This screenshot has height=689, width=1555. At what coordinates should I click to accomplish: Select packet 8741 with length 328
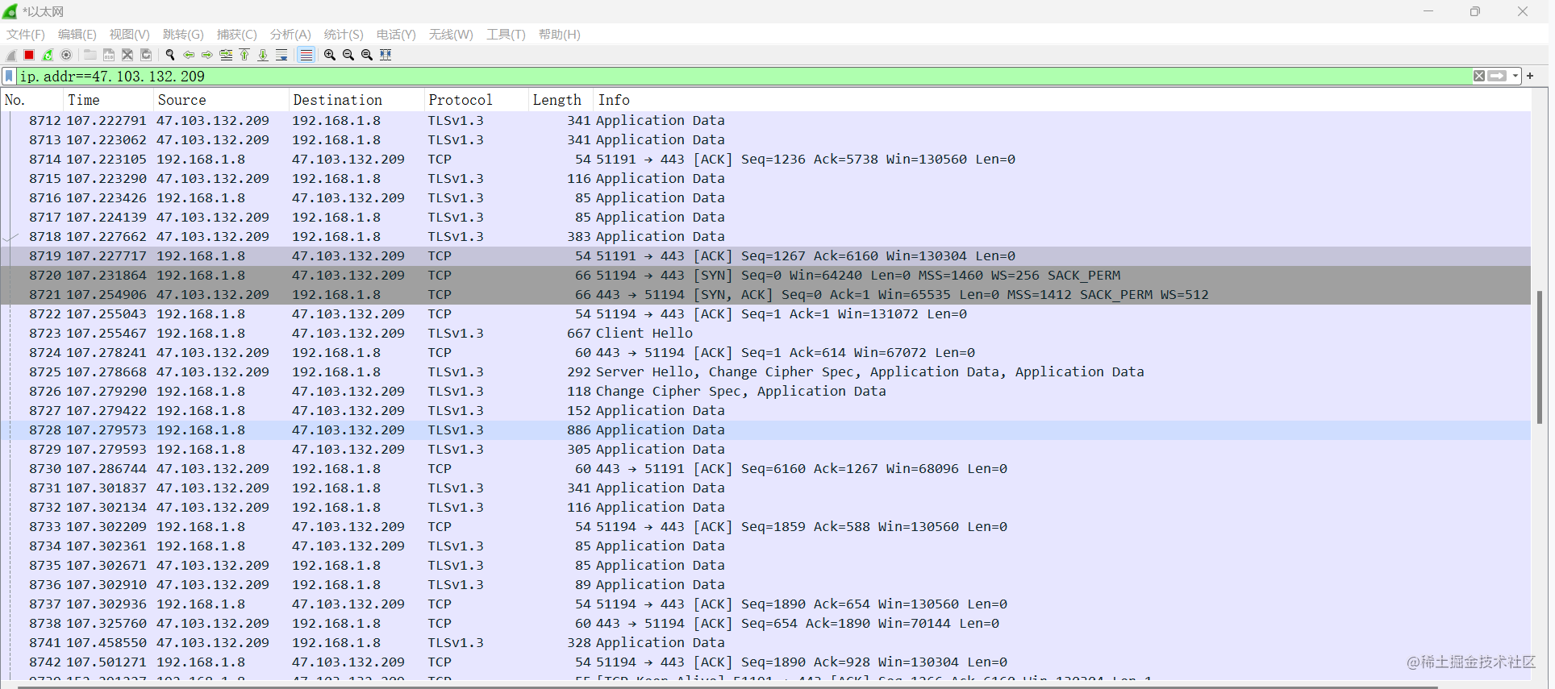click(765, 643)
